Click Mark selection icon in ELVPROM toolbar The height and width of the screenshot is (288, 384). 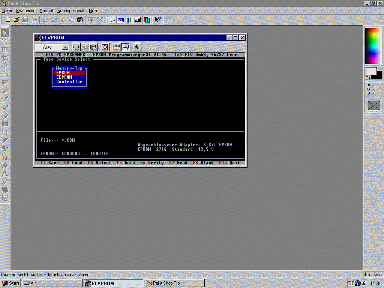coord(76,47)
